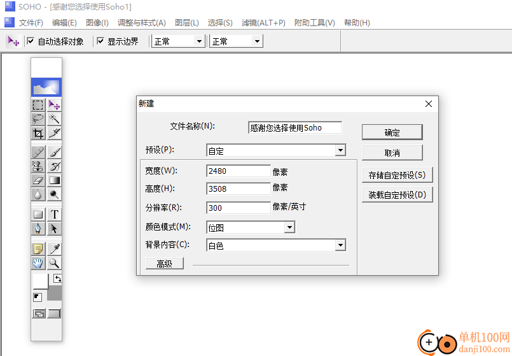Close the 新建 dialog

[429, 104]
